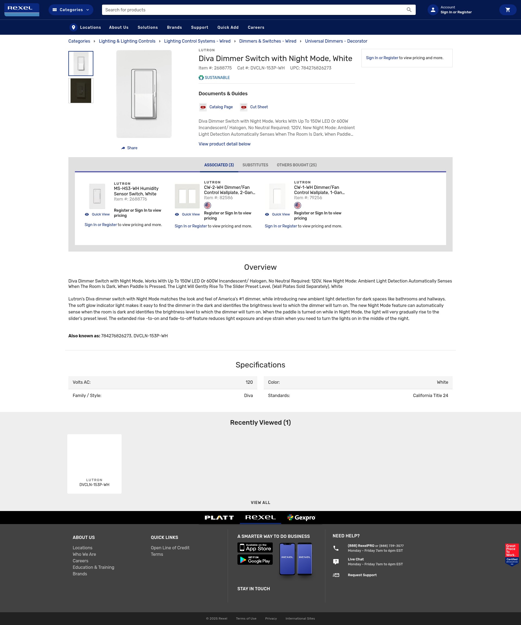Viewport: 521px width, 625px height.
Task: Click the Account user icon
Action: pyautogui.click(x=433, y=10)
